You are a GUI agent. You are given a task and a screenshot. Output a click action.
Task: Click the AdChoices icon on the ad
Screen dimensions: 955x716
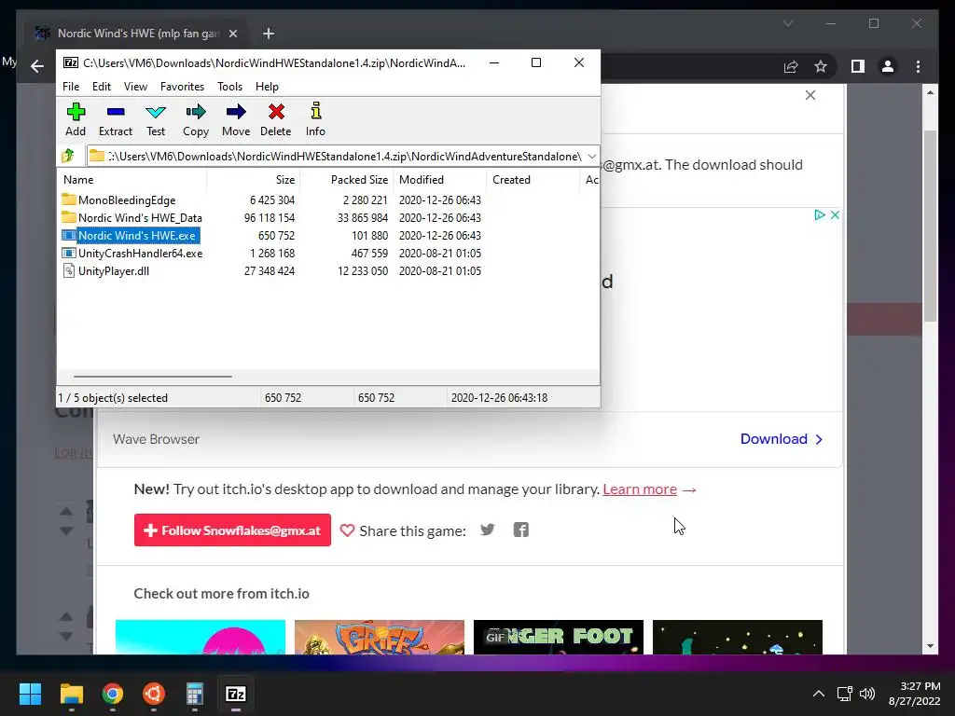(819, 215)
